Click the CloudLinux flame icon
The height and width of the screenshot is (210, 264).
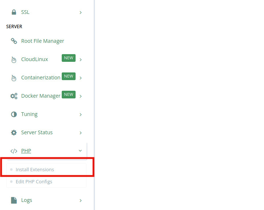[x=14, y=60]
